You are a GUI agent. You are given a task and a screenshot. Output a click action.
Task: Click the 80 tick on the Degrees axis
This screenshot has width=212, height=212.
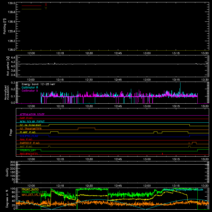coord(14,192)
